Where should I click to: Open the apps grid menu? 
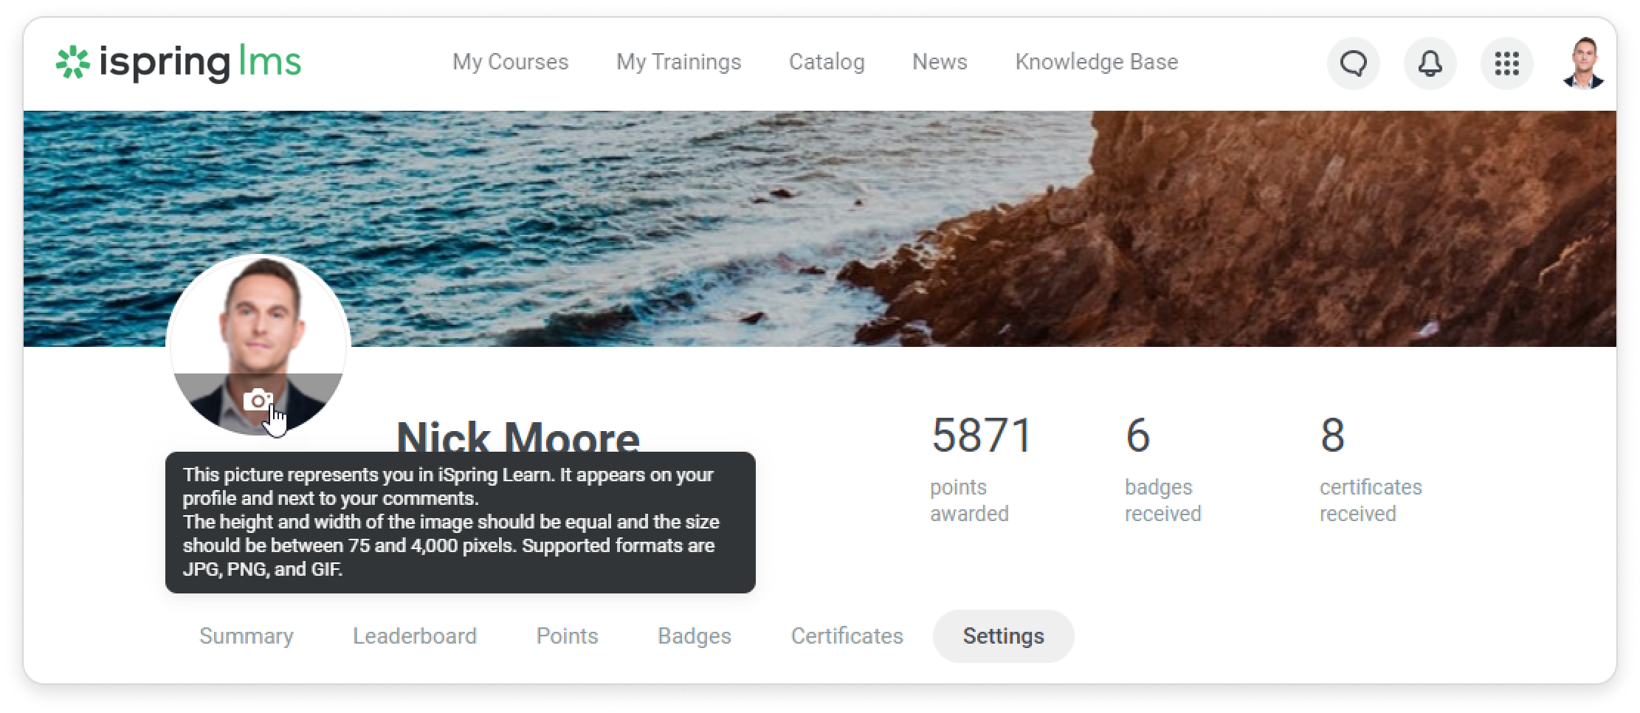(1506, 63)
